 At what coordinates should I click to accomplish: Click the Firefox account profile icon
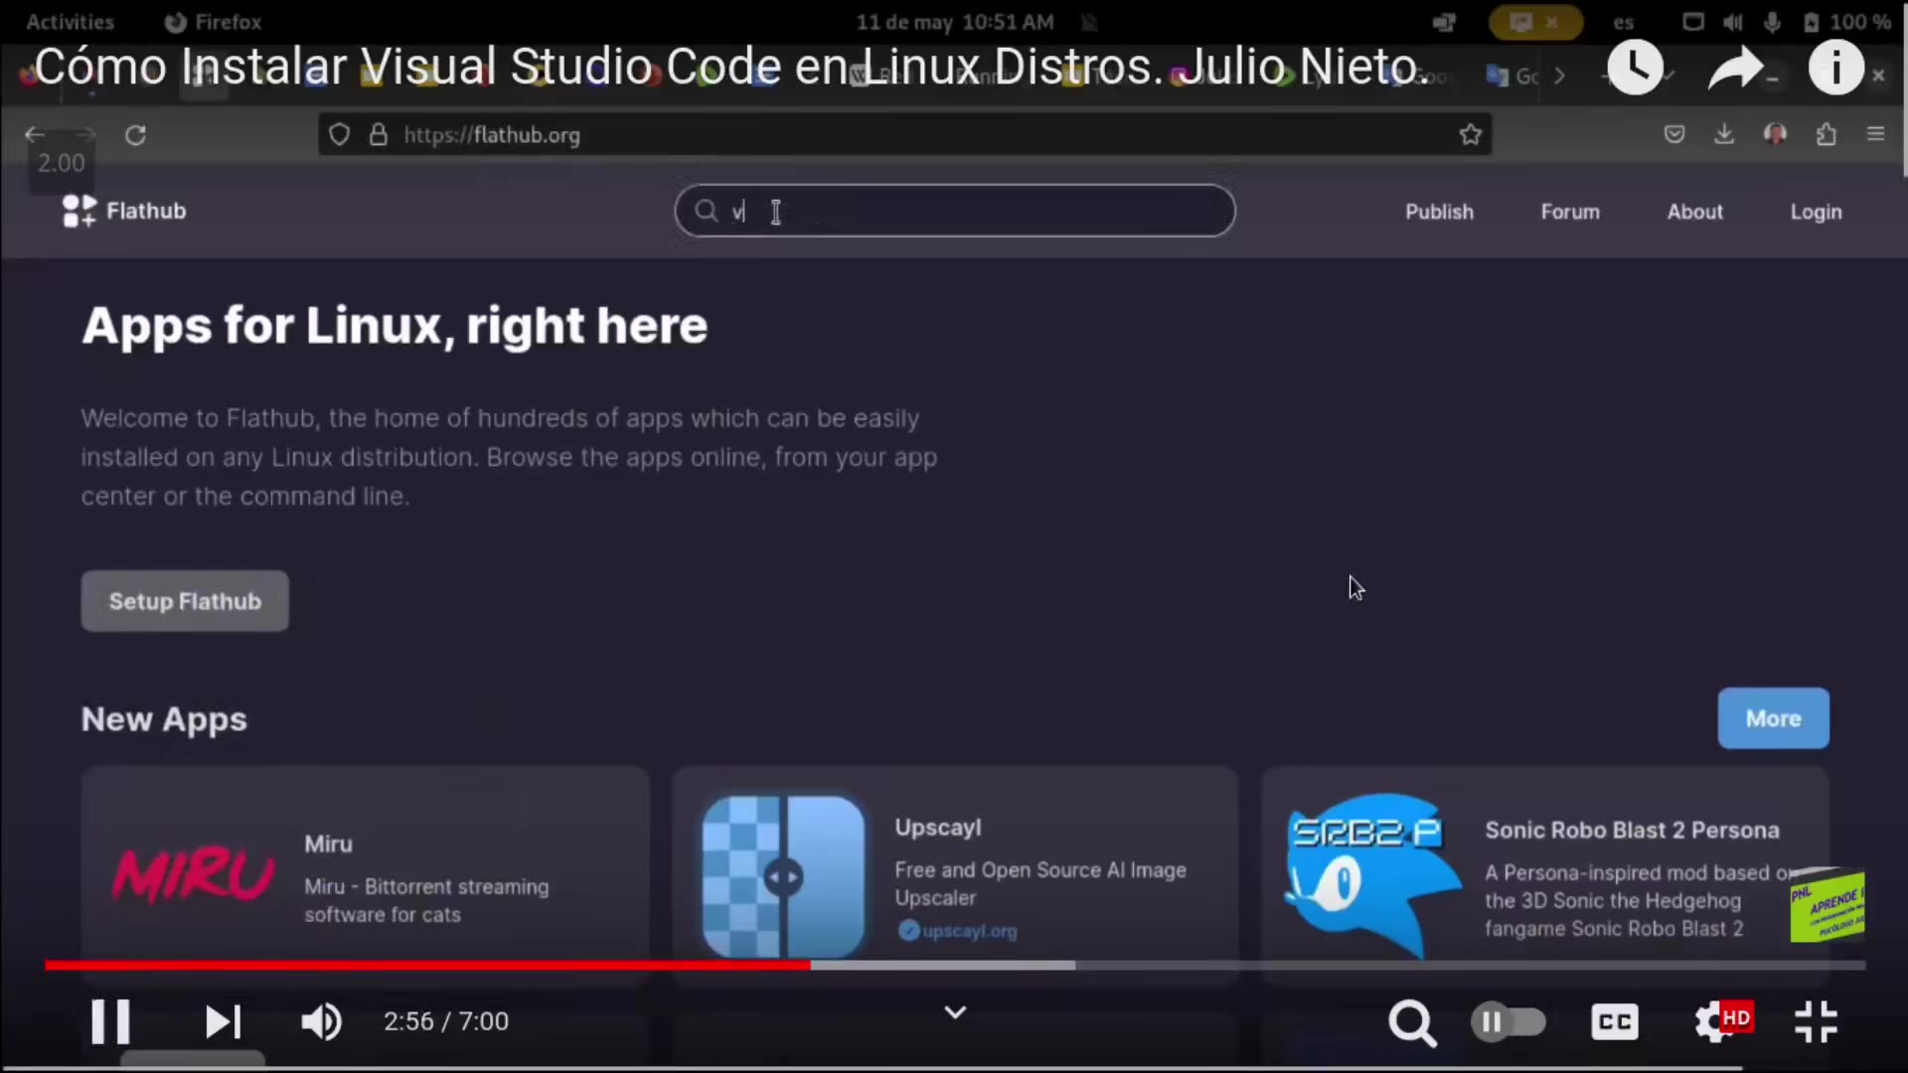pos(1776,134)
